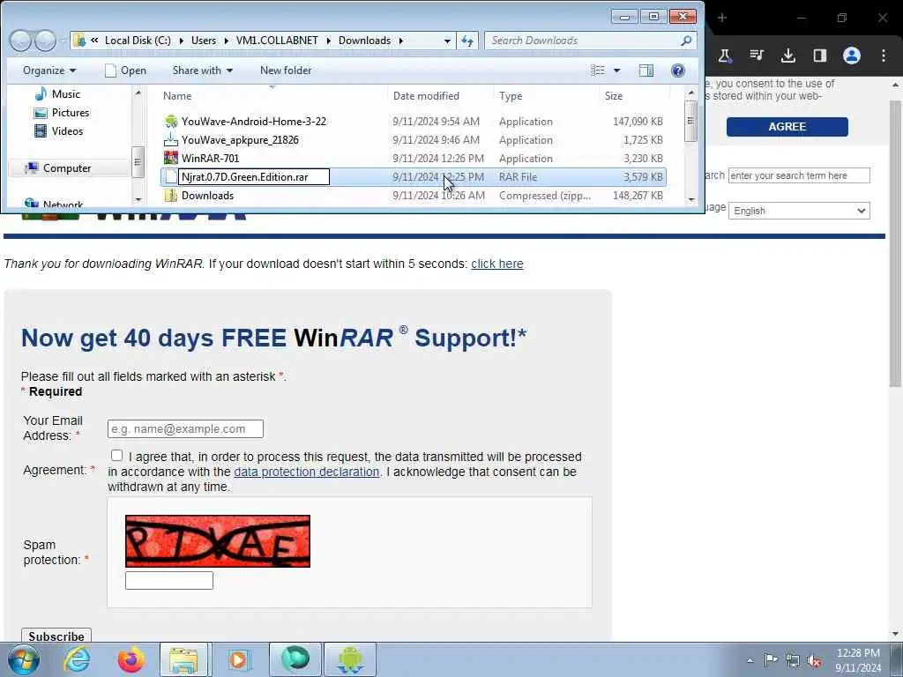Click the Chrome downloads arrow icon
Screen dimensions: 903x677
coord(787,56)
